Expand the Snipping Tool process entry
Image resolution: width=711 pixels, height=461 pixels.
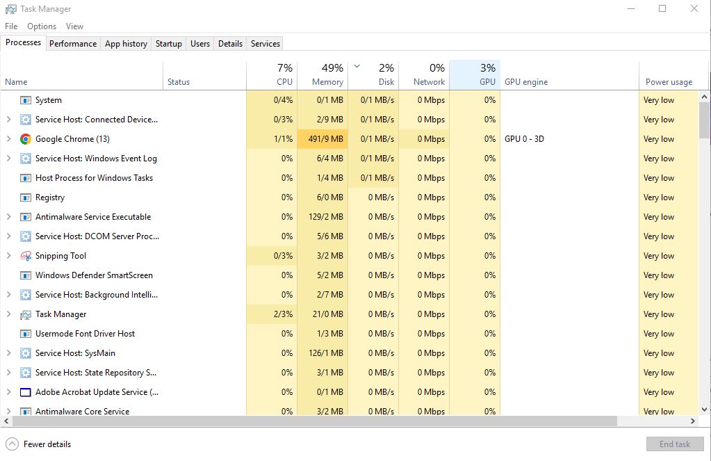pyautogui.click(x=8, y=256)
